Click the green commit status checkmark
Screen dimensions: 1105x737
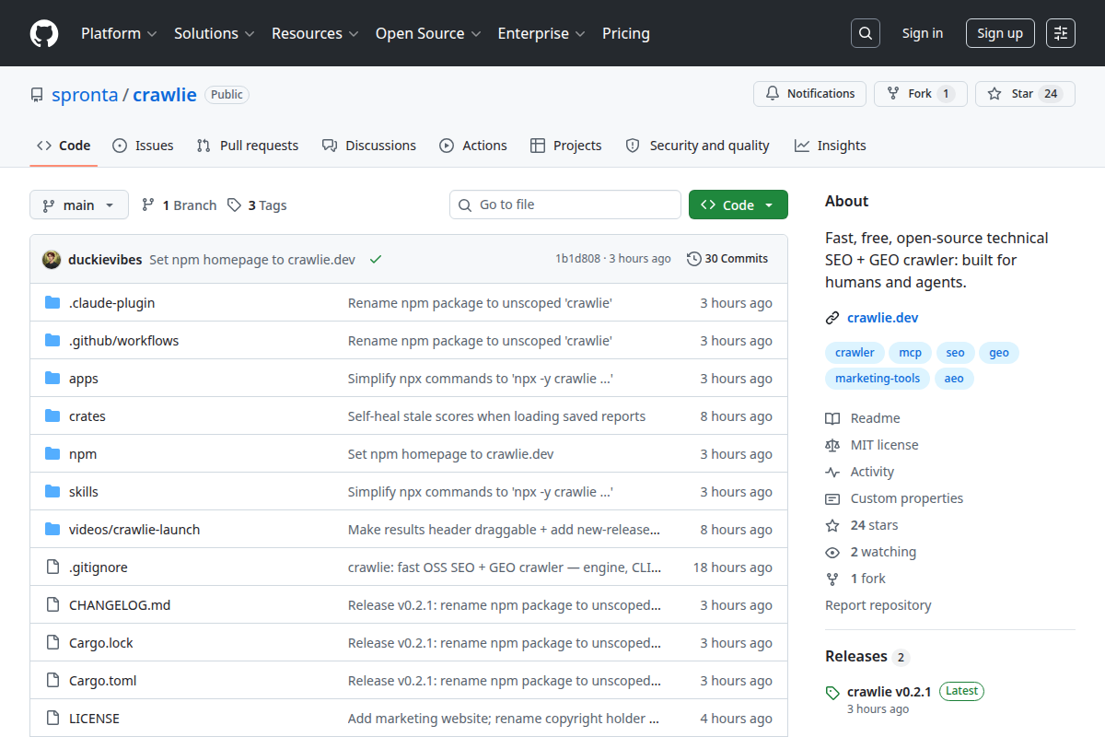coord(376,259)
